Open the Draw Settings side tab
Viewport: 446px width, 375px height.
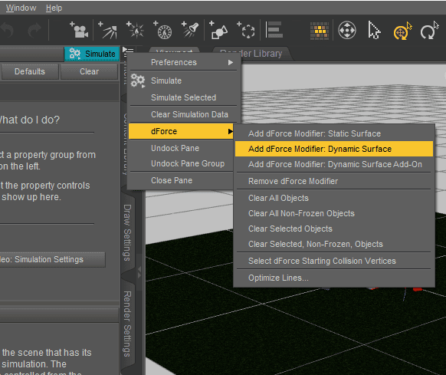(x=127, y=232)
